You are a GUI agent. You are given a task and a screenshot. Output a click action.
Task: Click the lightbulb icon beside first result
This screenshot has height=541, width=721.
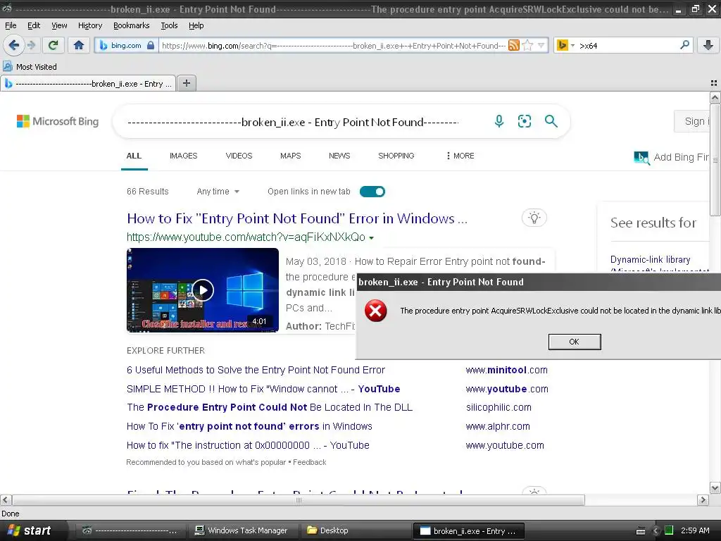tap(534, 218)
